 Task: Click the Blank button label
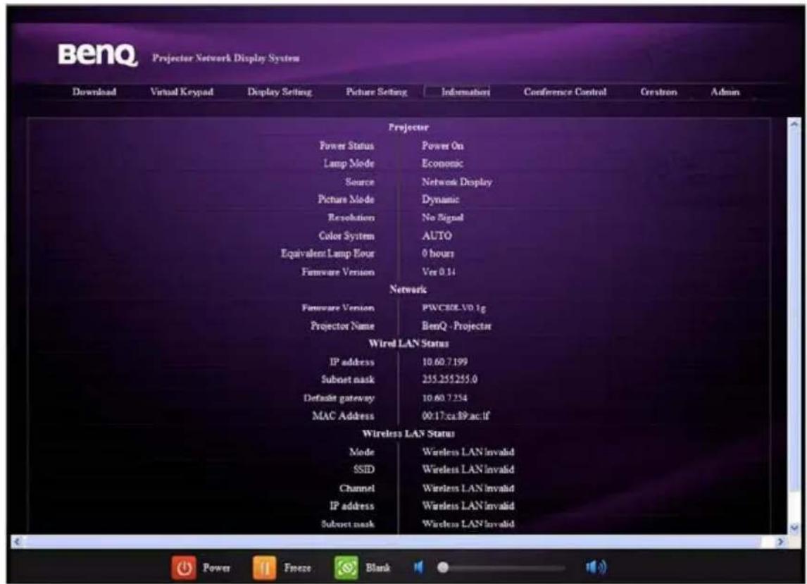point(377,568)
